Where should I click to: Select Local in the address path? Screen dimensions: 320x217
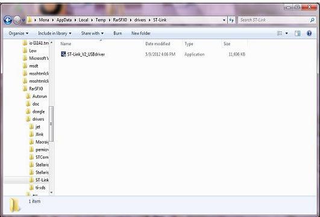tap(84, 20)
